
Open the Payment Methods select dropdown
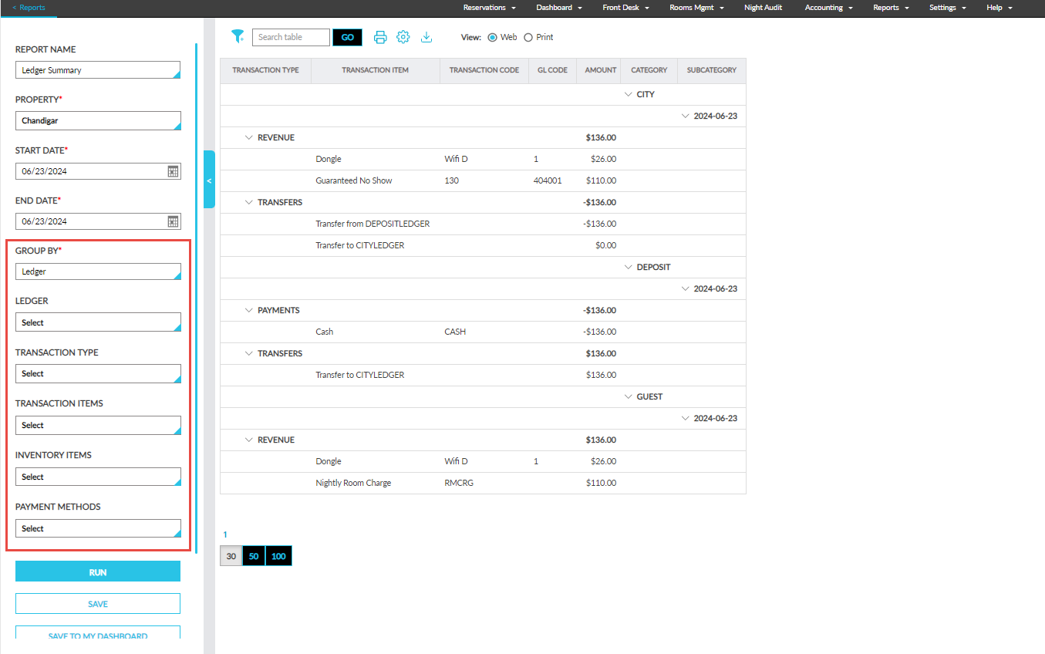(x=98, y=528)
